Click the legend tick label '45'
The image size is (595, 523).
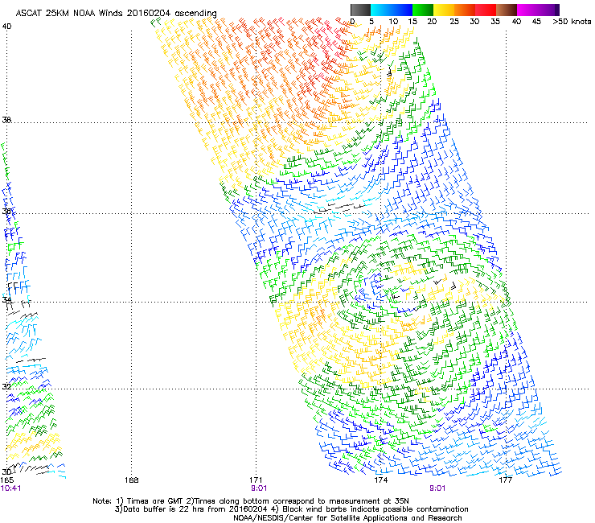(536, 22)
